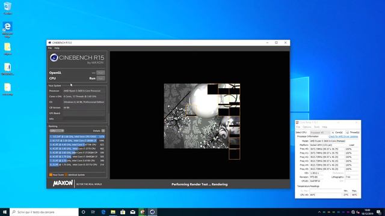This screenshot has width=385, height=216.
Task: Click the CPU #0 temperature reading
Action: 325,195
